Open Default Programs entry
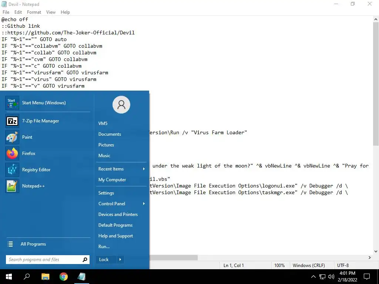Viewport: 379px width, 284px height. pyautogui.click(x=115, y=225)
